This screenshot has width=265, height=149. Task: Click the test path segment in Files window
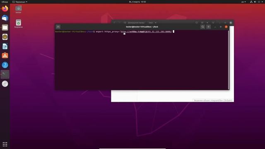pos(151,23)
